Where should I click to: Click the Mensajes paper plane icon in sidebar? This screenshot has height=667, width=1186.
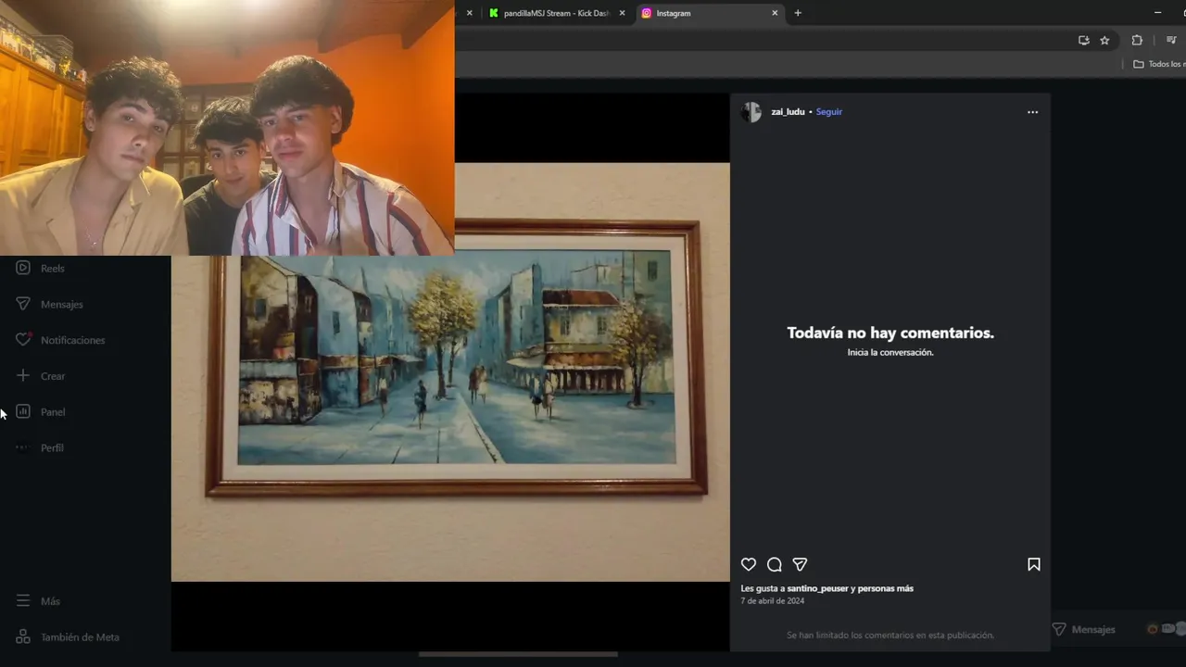pos(23,304)
